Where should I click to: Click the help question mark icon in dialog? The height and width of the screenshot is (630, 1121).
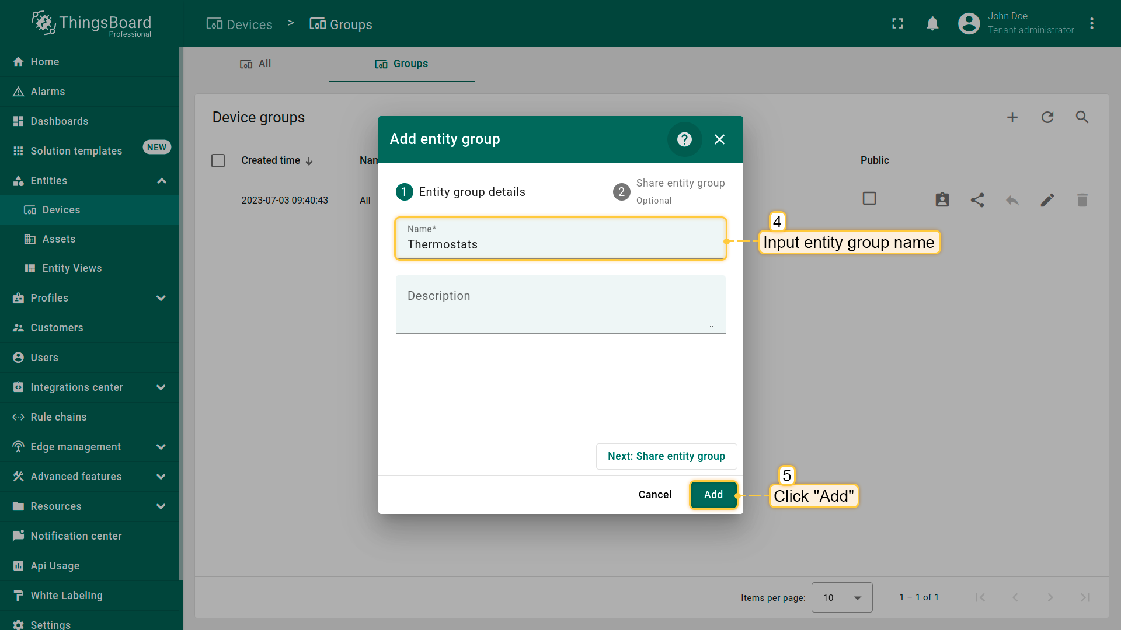tap(684, 139)
